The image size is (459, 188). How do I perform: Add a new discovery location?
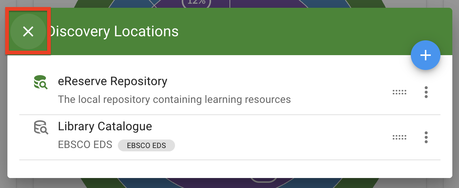(x=425, y=56)
